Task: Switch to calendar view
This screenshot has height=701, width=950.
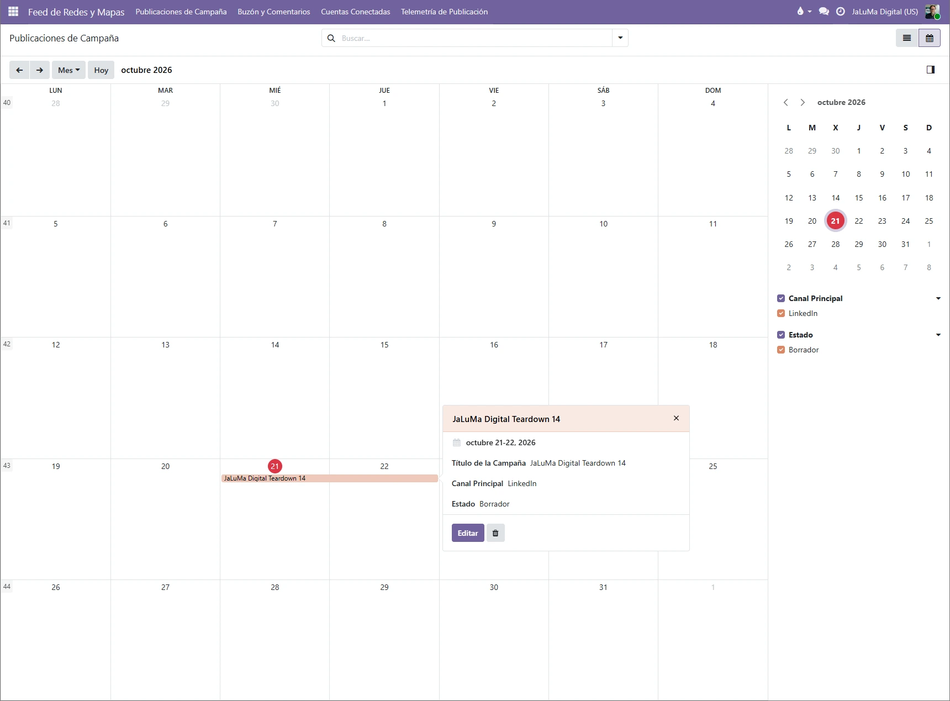Action: click(x=930, y=38)
